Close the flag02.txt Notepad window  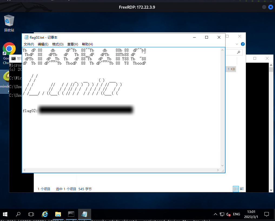(219, 37)
